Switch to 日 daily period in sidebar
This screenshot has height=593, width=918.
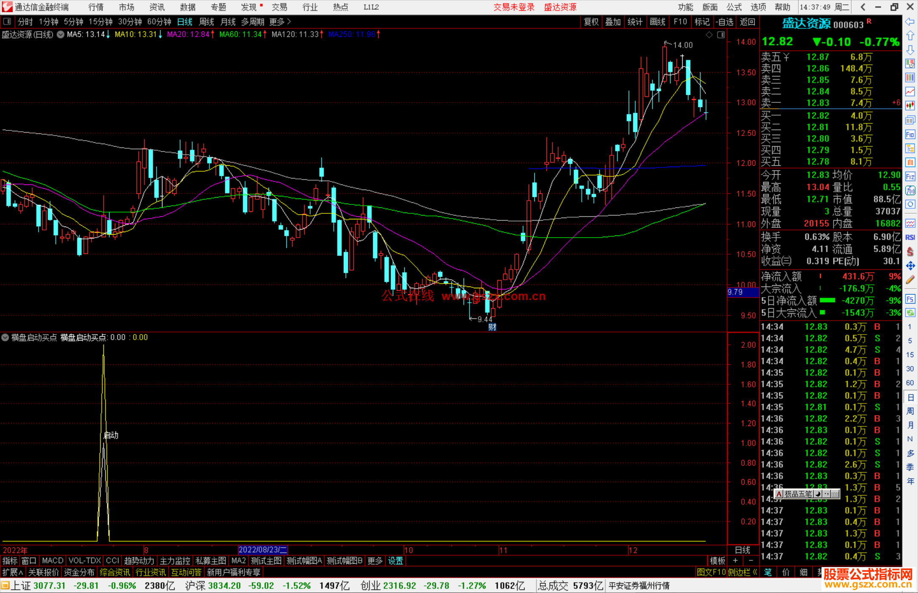tap(910, 397)
